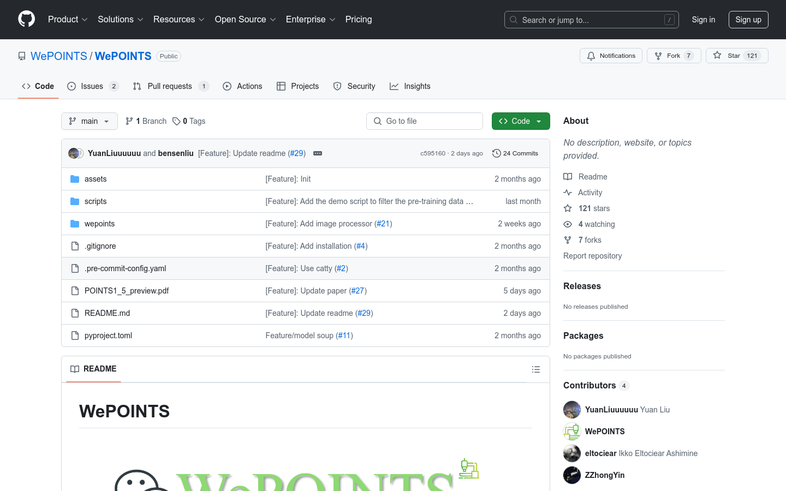This screenshot has height=491, width=786.
Task: Click the README.md file icon
Action: pyautogui.click(x=75, y=313)
